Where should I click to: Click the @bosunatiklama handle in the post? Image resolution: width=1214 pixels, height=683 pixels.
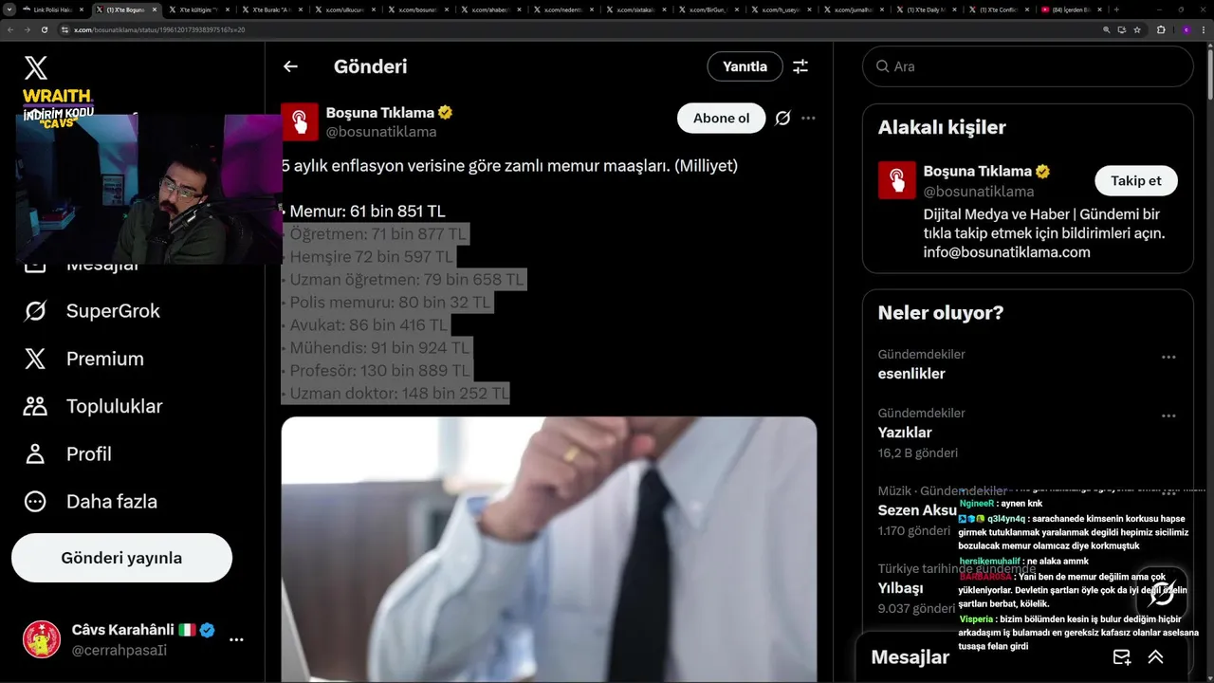point(381,132)
